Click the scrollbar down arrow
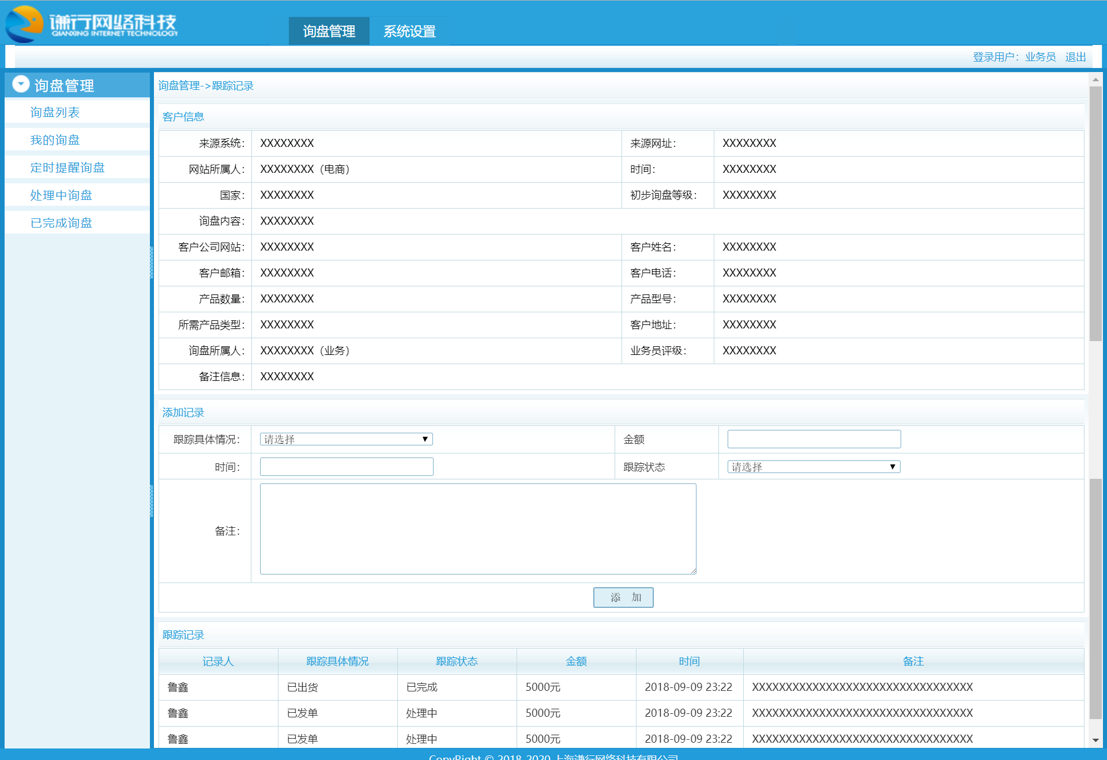The image size is (1107, 760). 1095,740
